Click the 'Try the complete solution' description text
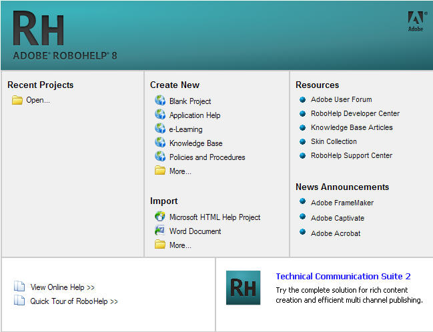 349,295
